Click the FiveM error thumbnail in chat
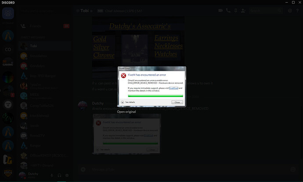 pos(126,134)
